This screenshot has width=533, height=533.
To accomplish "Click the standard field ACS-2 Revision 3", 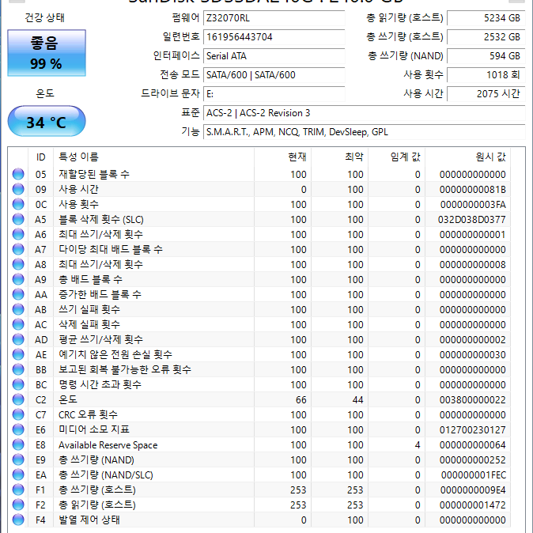I will (x=365, y=113).
